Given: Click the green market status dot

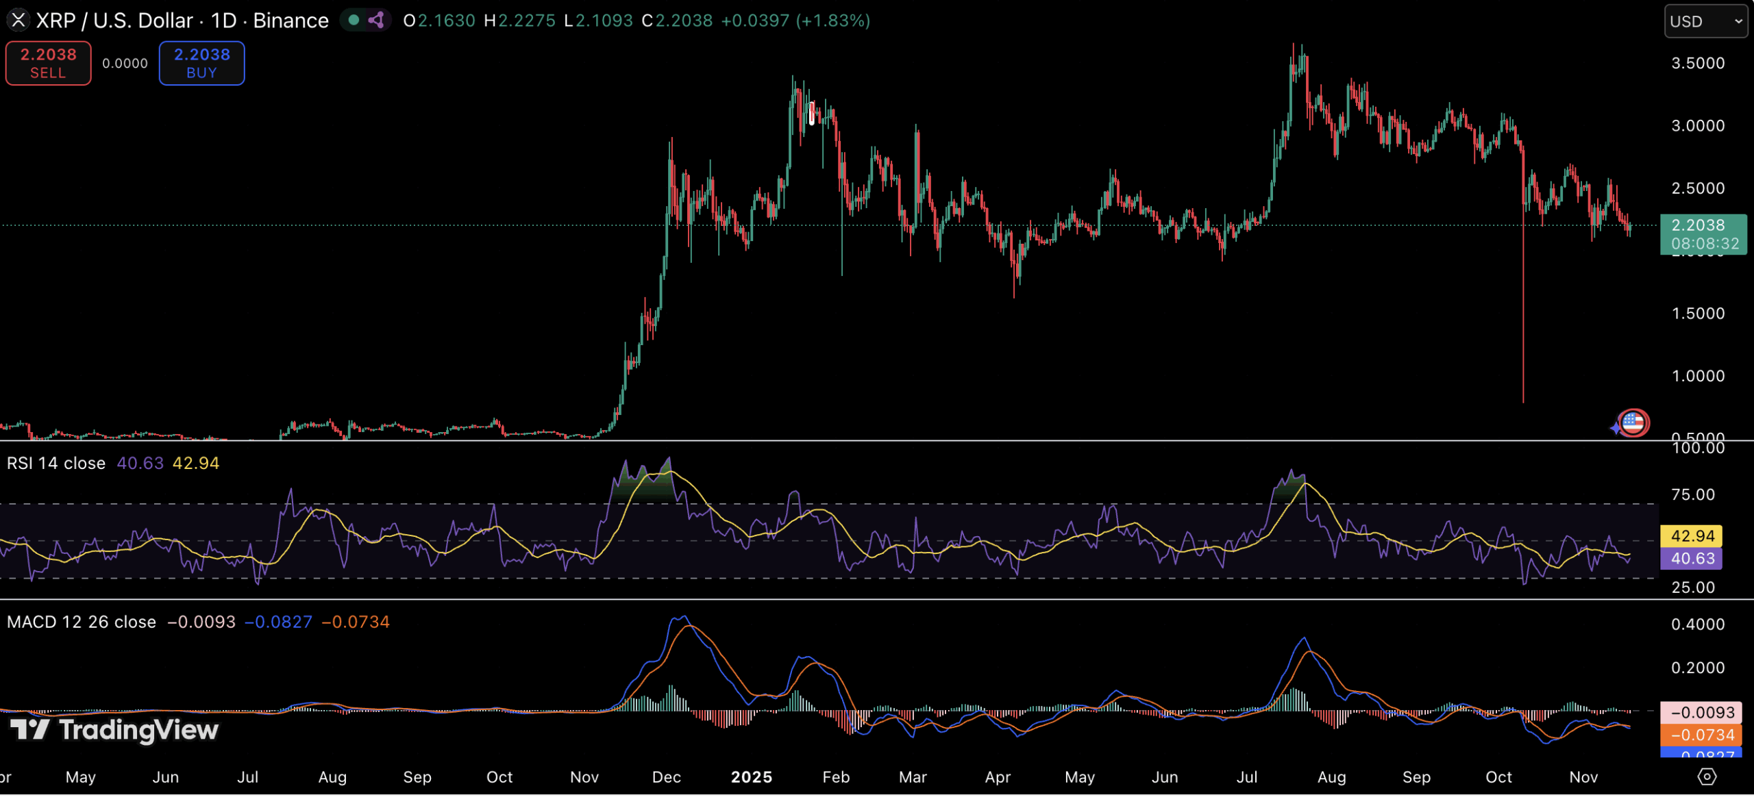Looking at the screenshot, I should pyautogui.click(x=354, y=21).
